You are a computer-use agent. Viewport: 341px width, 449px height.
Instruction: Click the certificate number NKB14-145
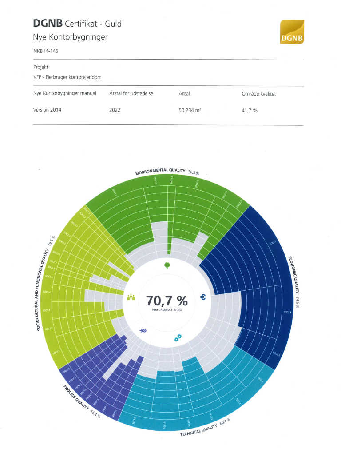(46, 51)
